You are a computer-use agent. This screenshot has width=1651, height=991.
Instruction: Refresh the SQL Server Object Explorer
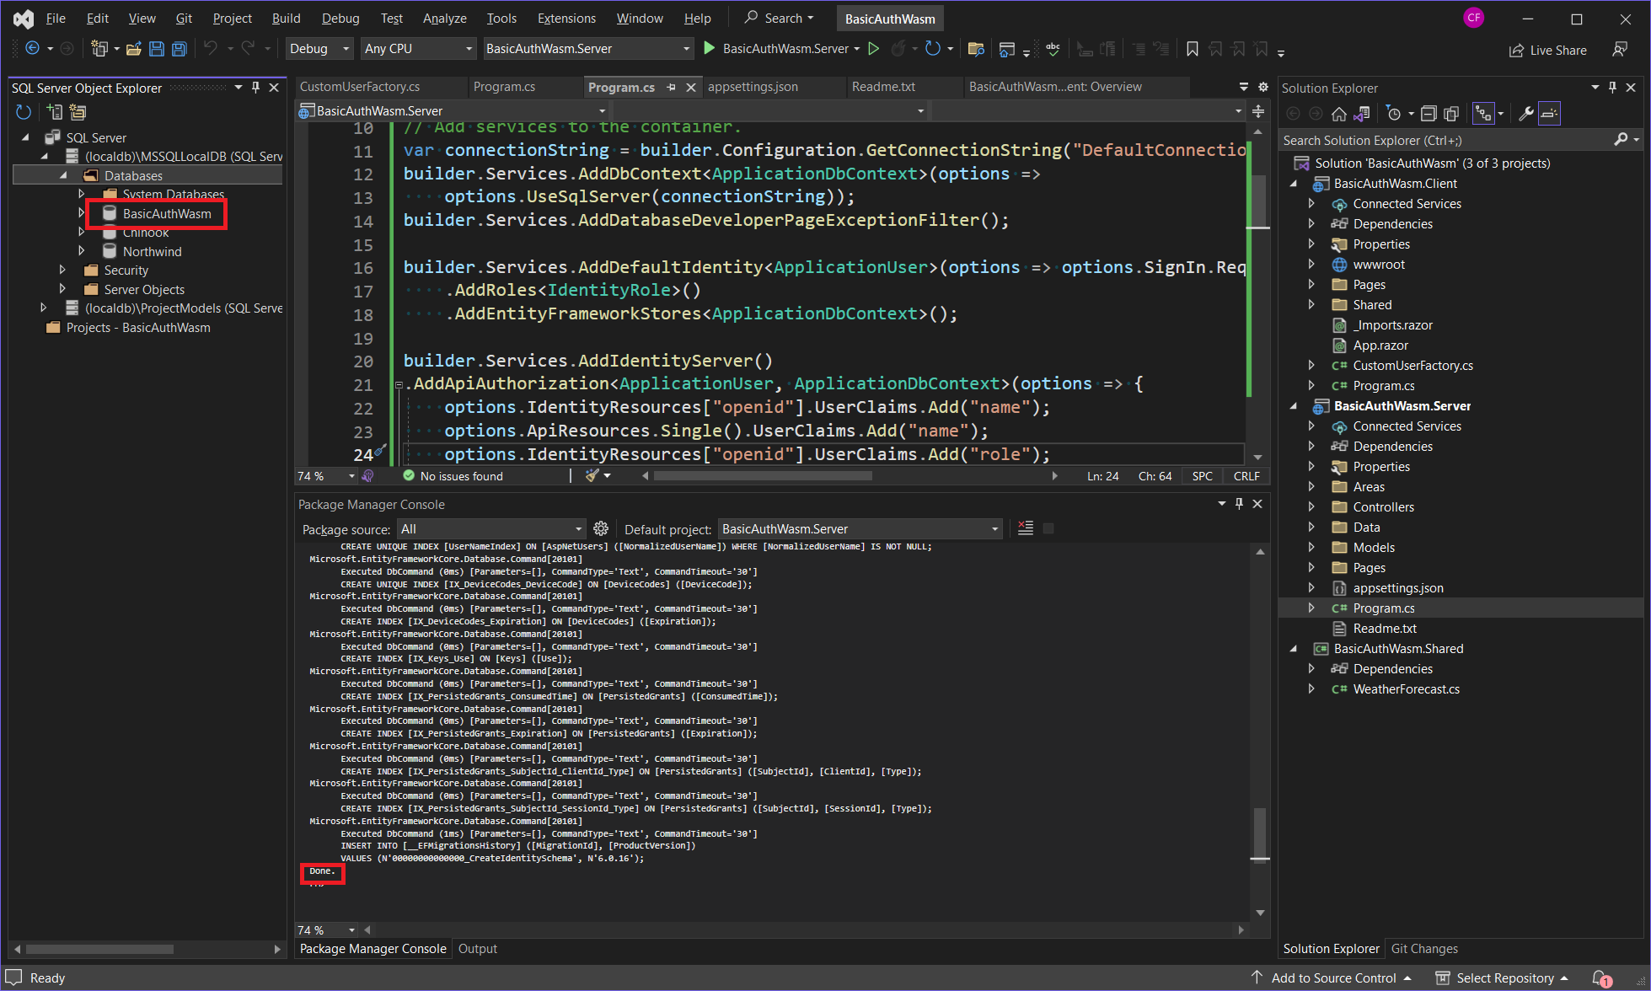tap(24, 112)
